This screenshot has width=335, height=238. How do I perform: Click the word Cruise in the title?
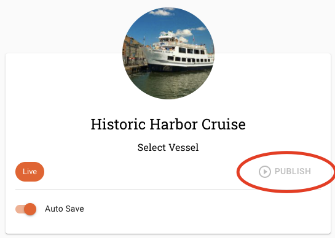pos(224,125)
